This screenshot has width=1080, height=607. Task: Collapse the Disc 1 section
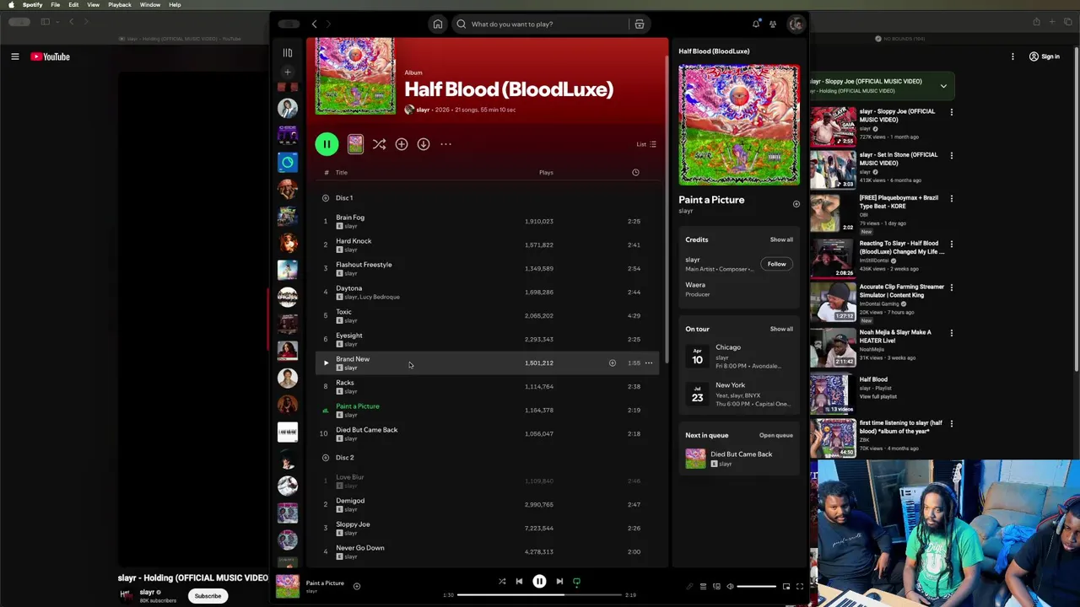coord(325,198)
